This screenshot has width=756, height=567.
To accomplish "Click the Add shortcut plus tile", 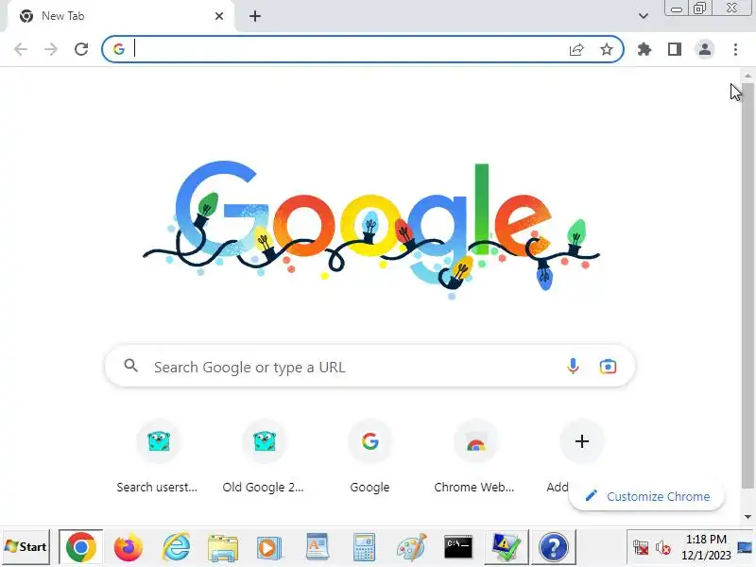I will coord(581,441).
